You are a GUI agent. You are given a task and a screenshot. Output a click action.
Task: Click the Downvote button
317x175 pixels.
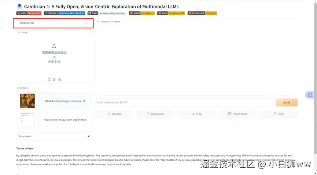pyautogui.click(x=155, y=114)
